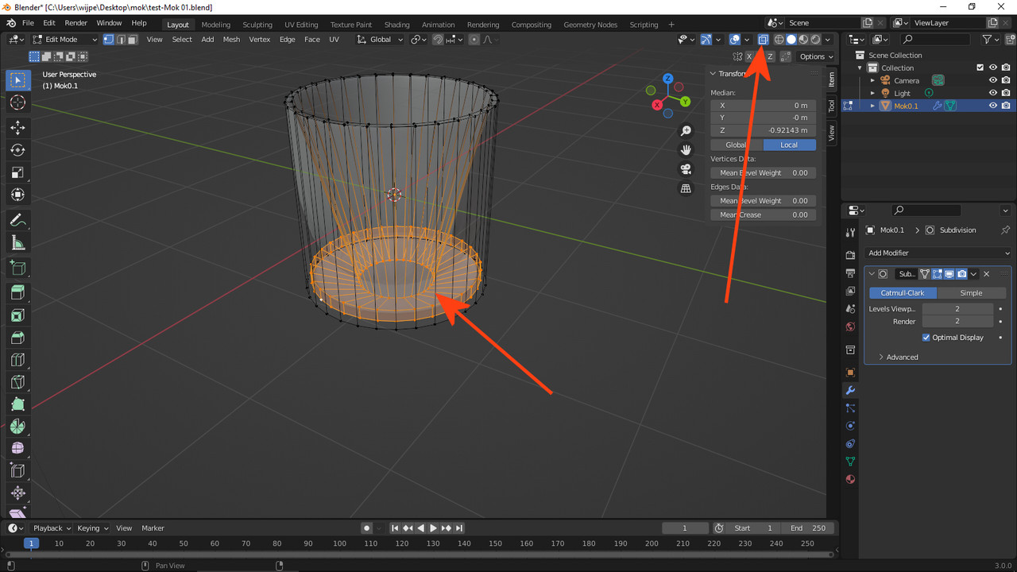Toggle X-Ray display in viewport header
The height and width of the screenshot is (572, 1017).
point(763,39)
